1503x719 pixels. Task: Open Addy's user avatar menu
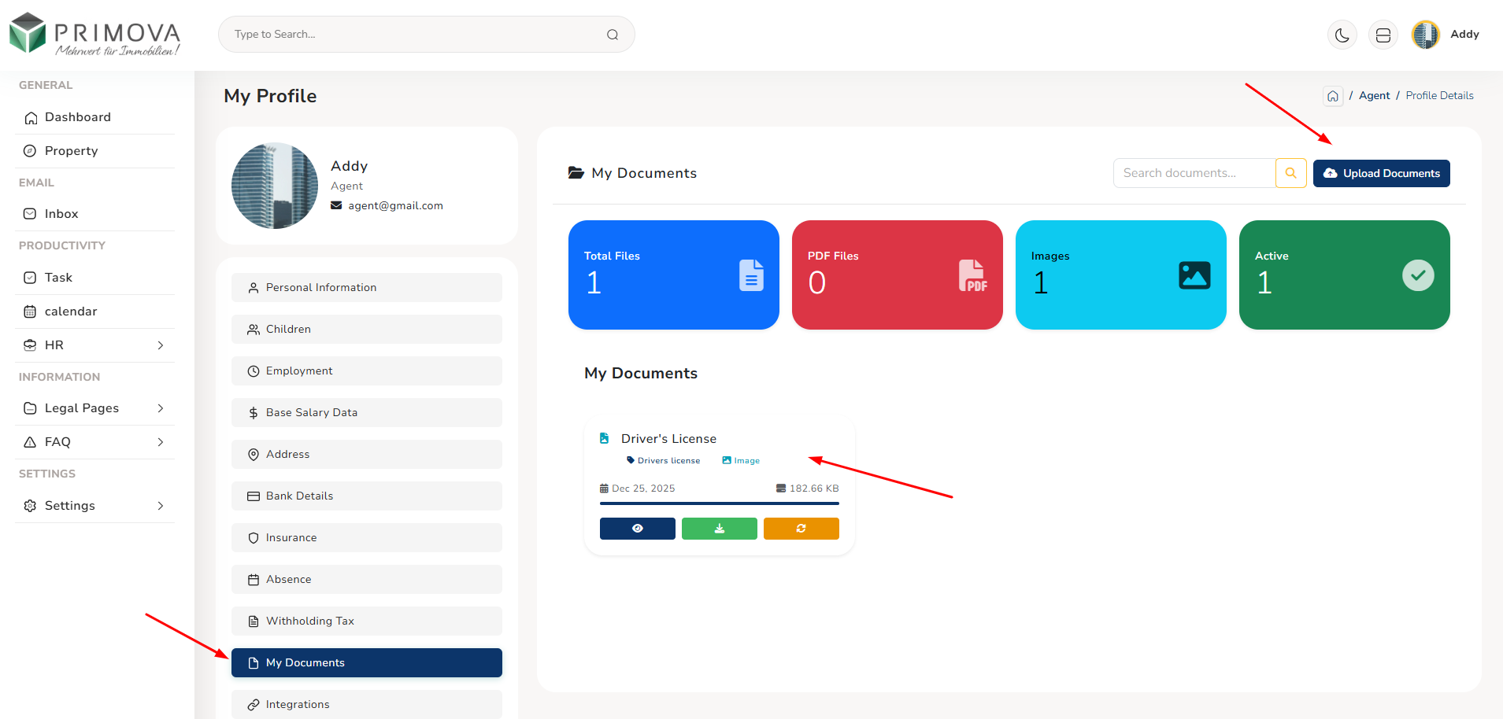point(1425,35)
